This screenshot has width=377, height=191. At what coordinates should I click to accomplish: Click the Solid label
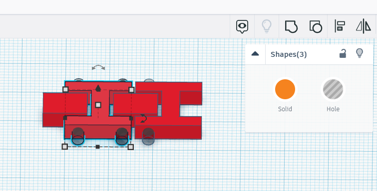285,109
